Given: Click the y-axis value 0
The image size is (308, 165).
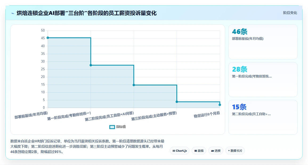Looking at the screenshot, I should pyautogui.click(x=44, y=108).
